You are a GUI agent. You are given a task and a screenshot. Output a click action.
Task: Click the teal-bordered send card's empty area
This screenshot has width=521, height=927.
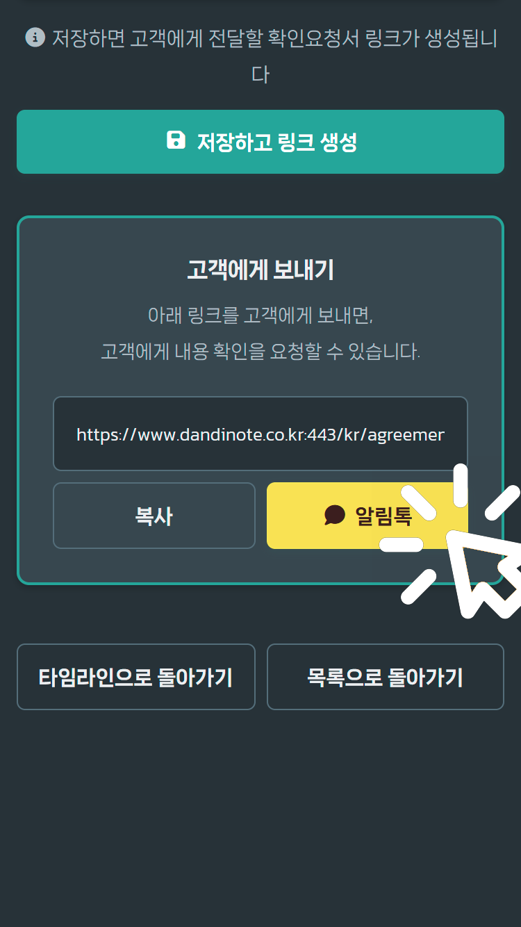click(x=260, y=567)
